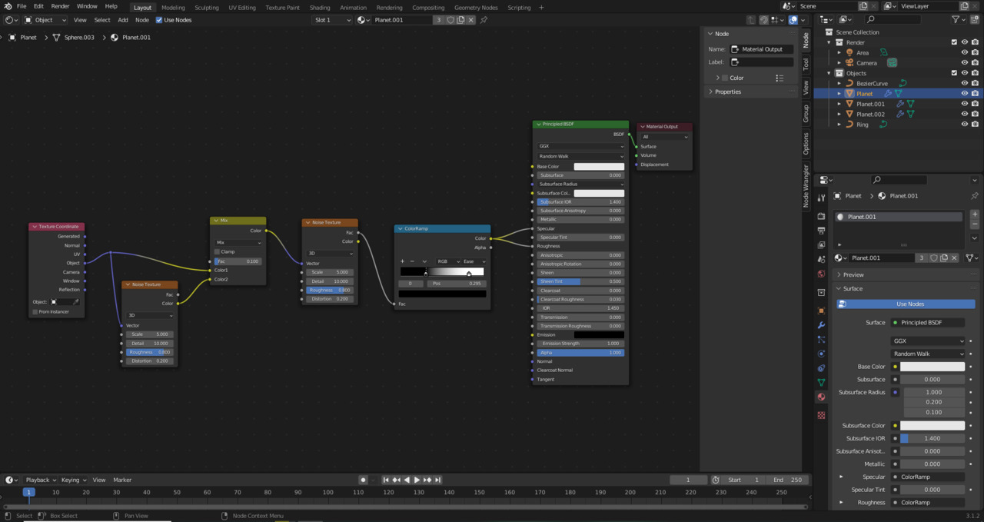Click the Fake User shield icon in node header
This screenshot has height=522, width=984.
pos(450,20)
